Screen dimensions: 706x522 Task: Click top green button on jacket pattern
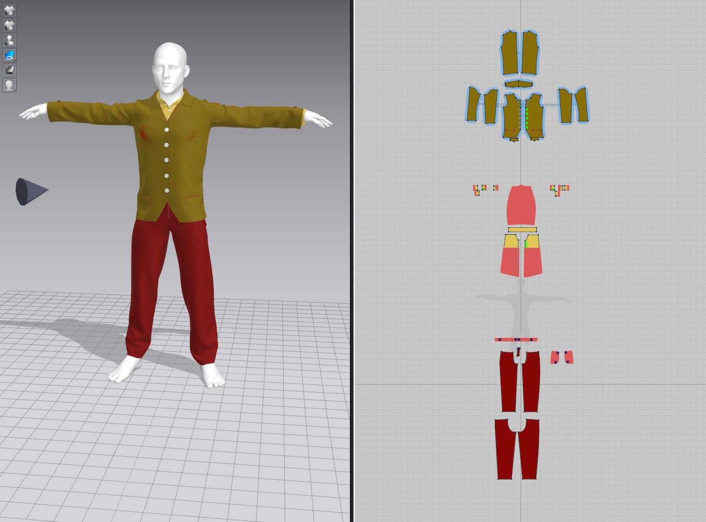pyautogui.click(x=527, y=110)
